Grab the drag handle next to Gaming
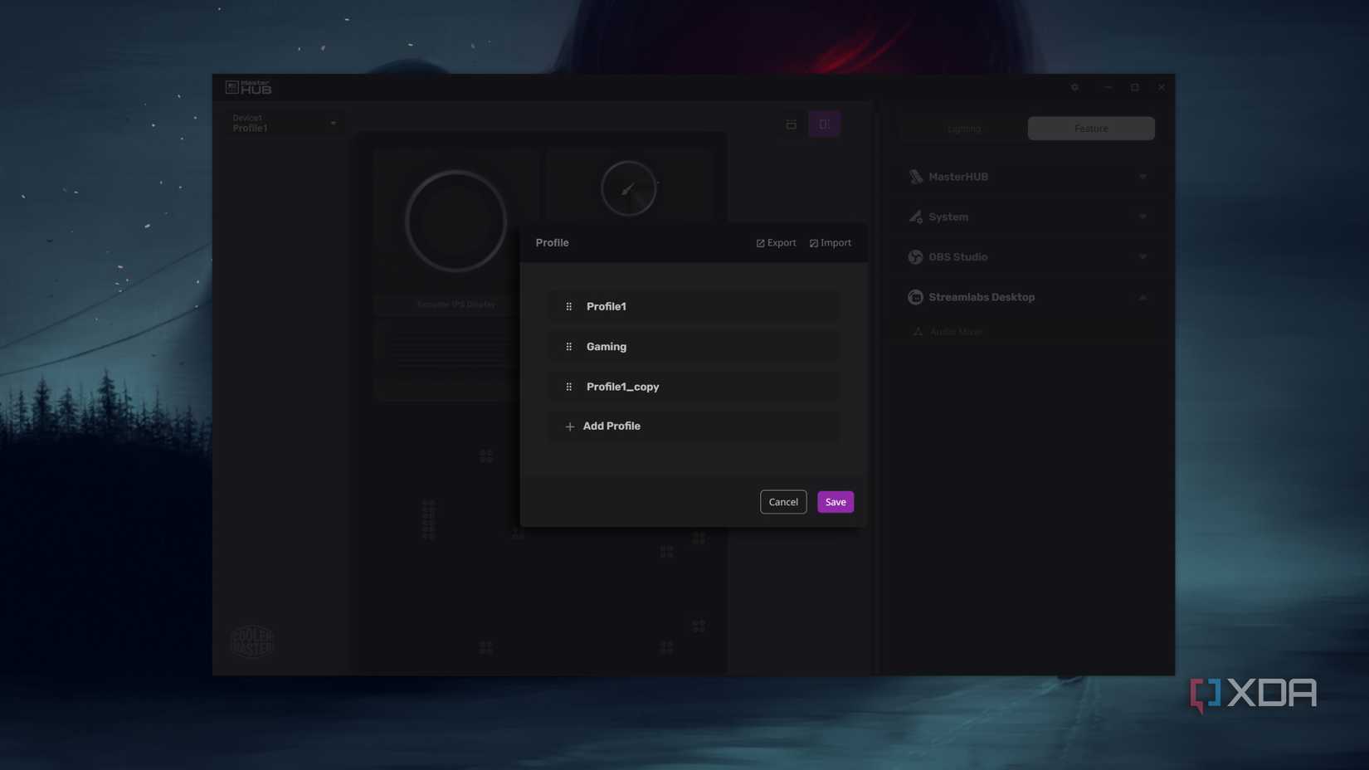1369x770 pixels. coord(569,346)
